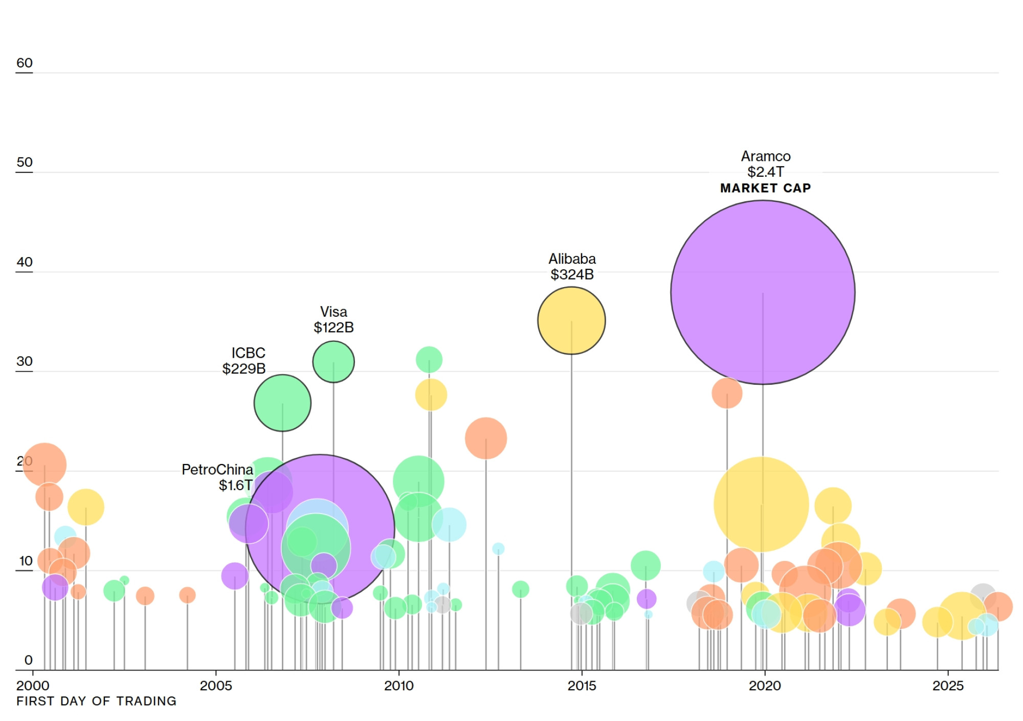Click the green Visa bubble
The height and width of the screenshot is (721, 1023).
[x=333, y=362]
